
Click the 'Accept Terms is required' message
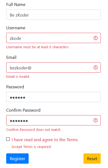[31, 147]
